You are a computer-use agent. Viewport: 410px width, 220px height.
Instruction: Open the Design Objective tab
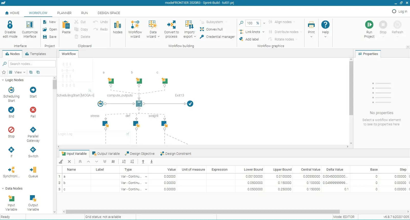pyautogui.click(x=140, y=154)
